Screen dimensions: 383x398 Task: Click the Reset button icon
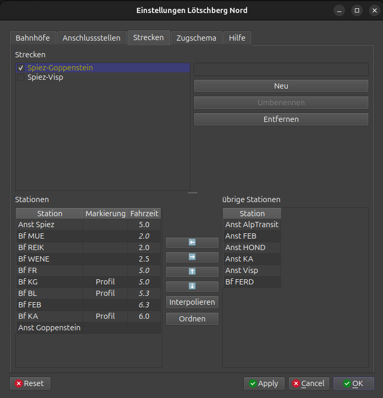pos(19,383)
